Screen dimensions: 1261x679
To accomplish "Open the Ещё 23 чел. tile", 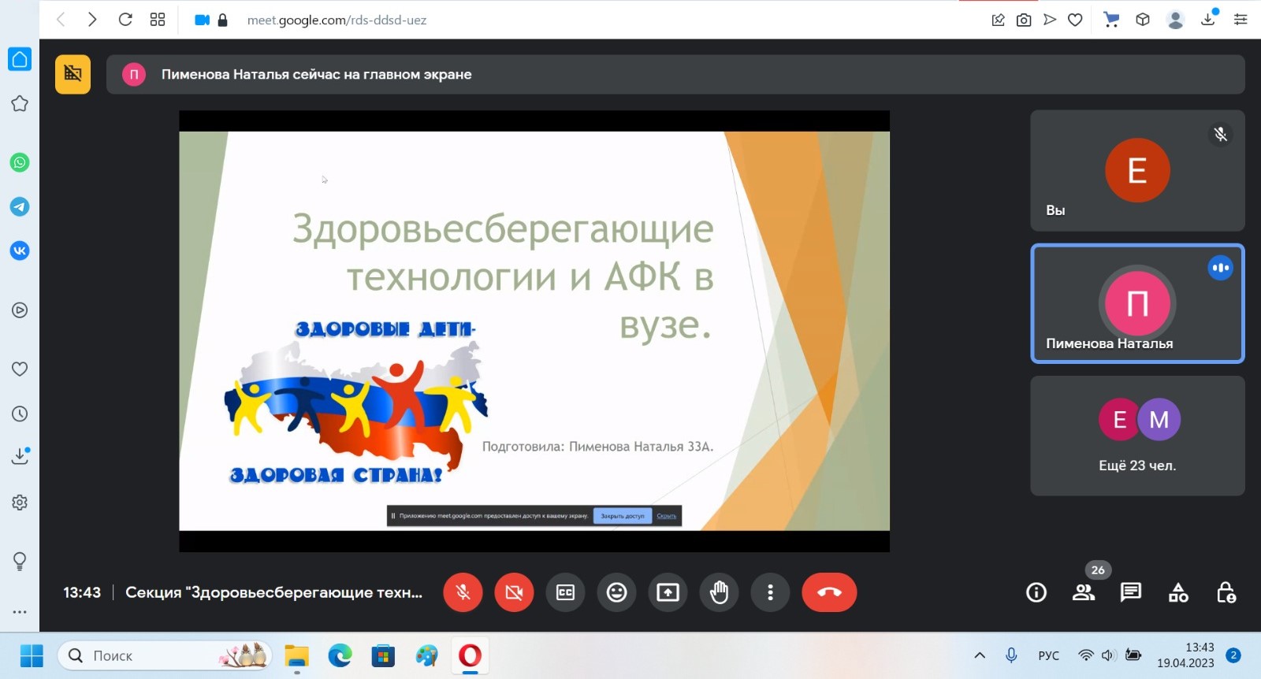I will coord(1137,436).
